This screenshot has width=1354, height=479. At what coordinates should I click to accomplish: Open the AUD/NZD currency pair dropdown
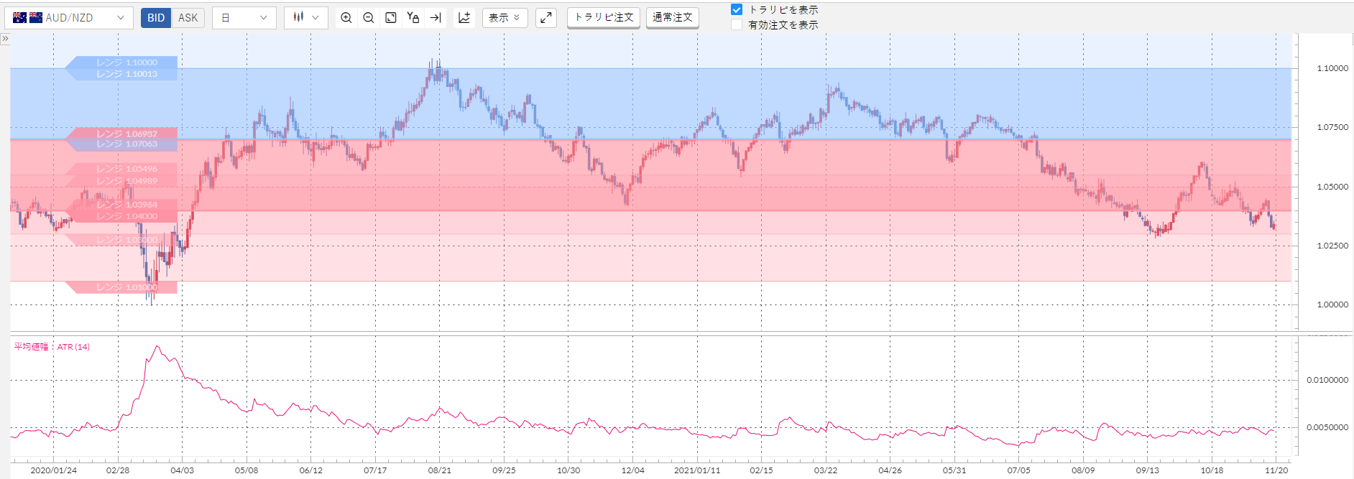(x=69, y=18)
